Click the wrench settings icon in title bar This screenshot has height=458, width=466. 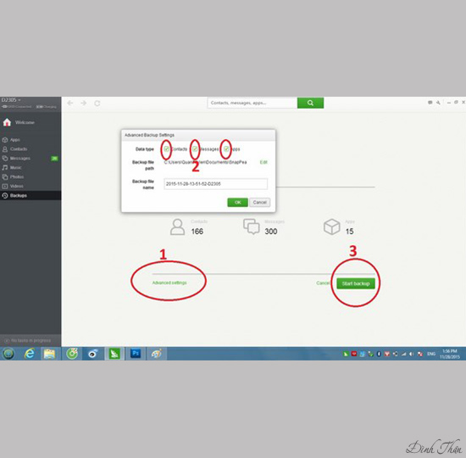point(438,103)
